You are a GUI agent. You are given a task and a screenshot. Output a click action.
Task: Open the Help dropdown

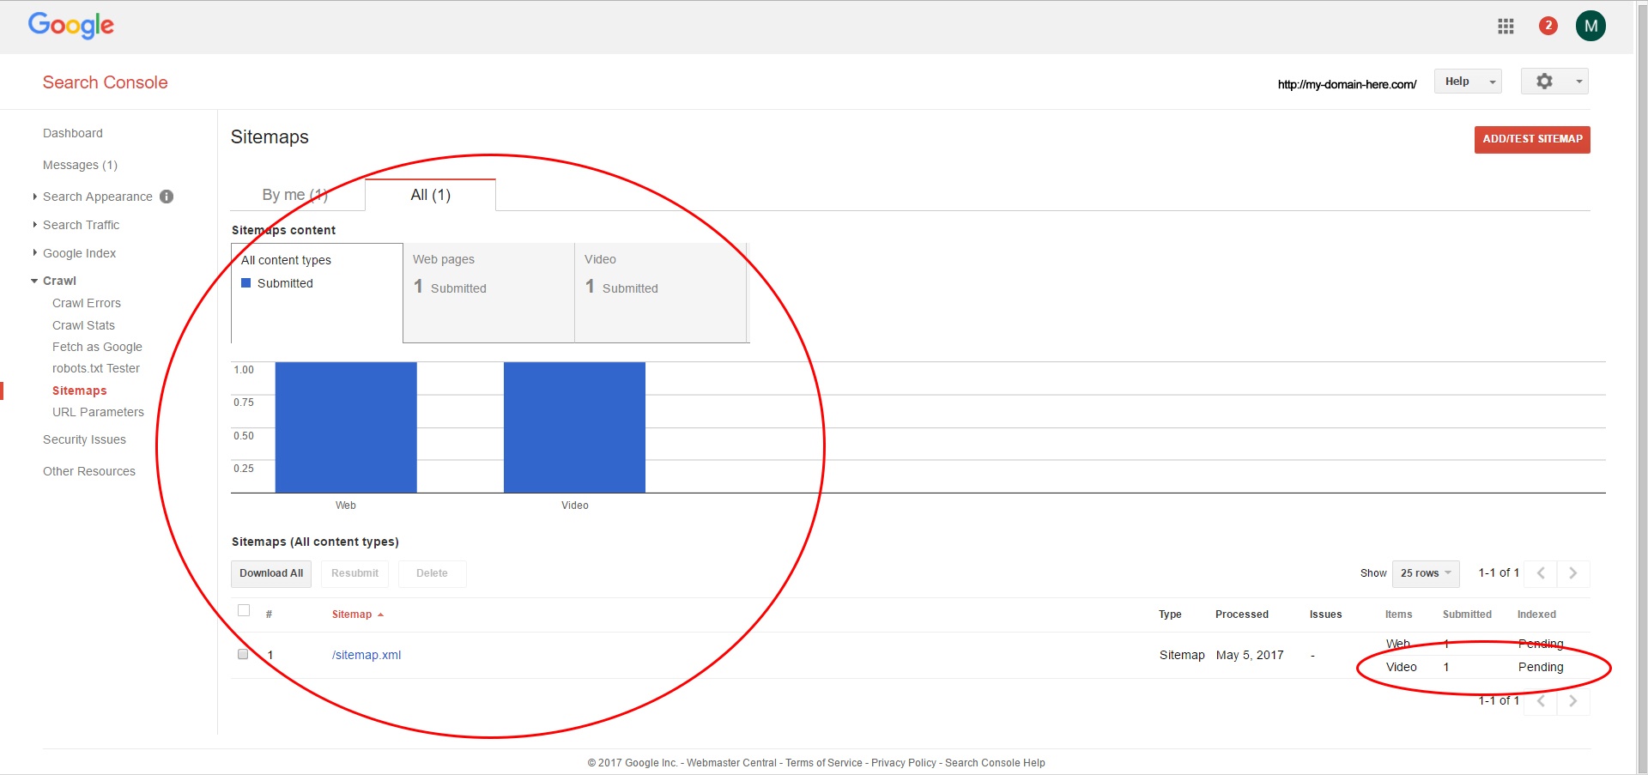[1468, 82]
